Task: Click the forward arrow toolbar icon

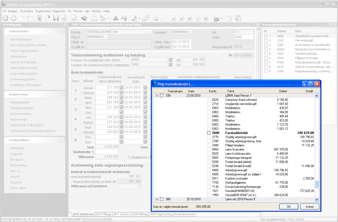Action: click(13, 18)
